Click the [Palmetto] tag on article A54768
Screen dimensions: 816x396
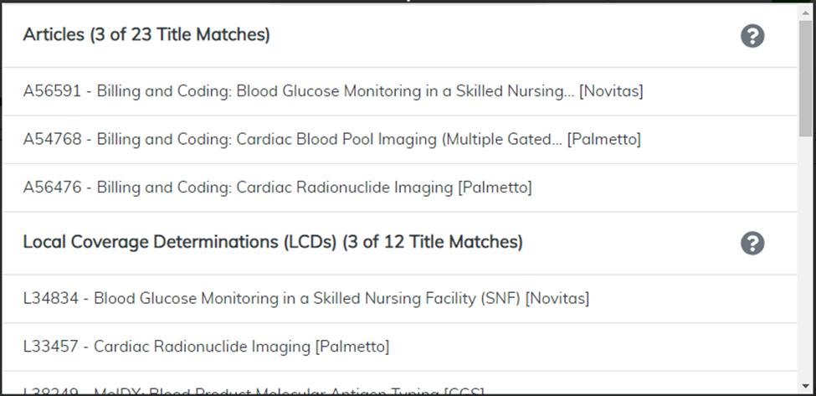point(603,139)
